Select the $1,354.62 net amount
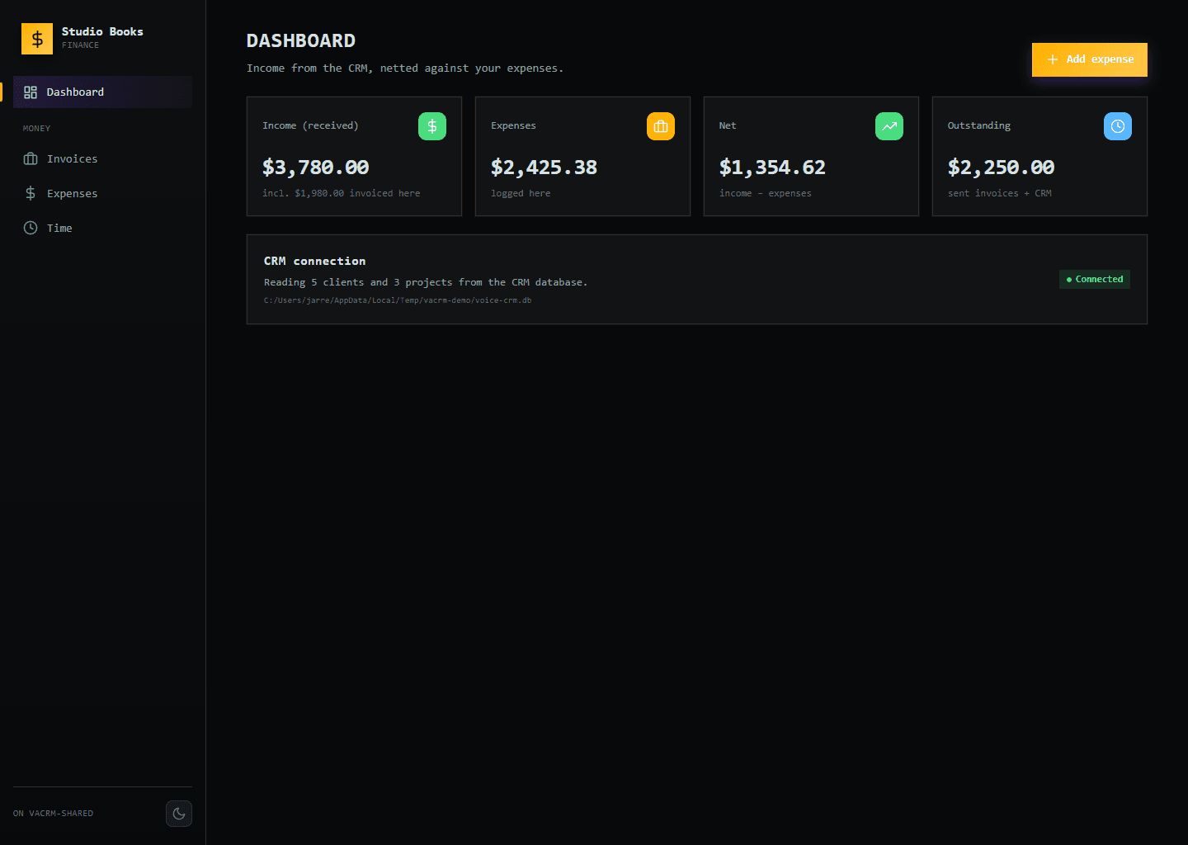The width and height of the screenshot is (1188, 845). [x=773, y=168]
